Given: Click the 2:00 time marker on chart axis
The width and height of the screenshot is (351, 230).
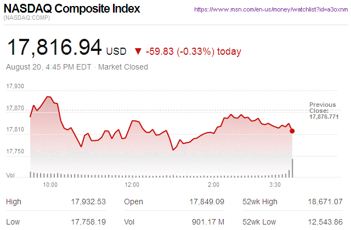Looking at the screenshot, I should (x=213, y=185).
